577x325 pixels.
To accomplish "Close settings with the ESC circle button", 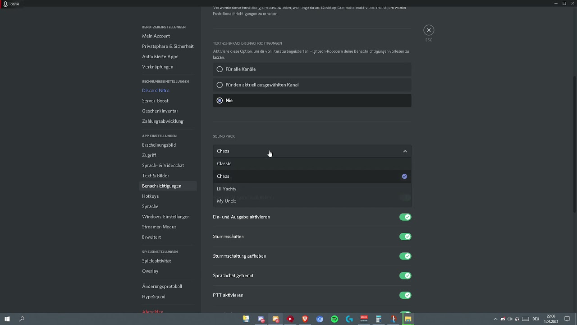I will (429, 30).
